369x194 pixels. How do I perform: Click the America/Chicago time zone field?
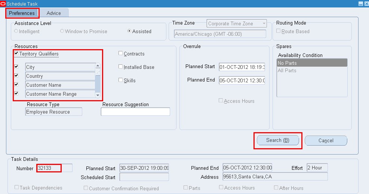tap(220, 34)
